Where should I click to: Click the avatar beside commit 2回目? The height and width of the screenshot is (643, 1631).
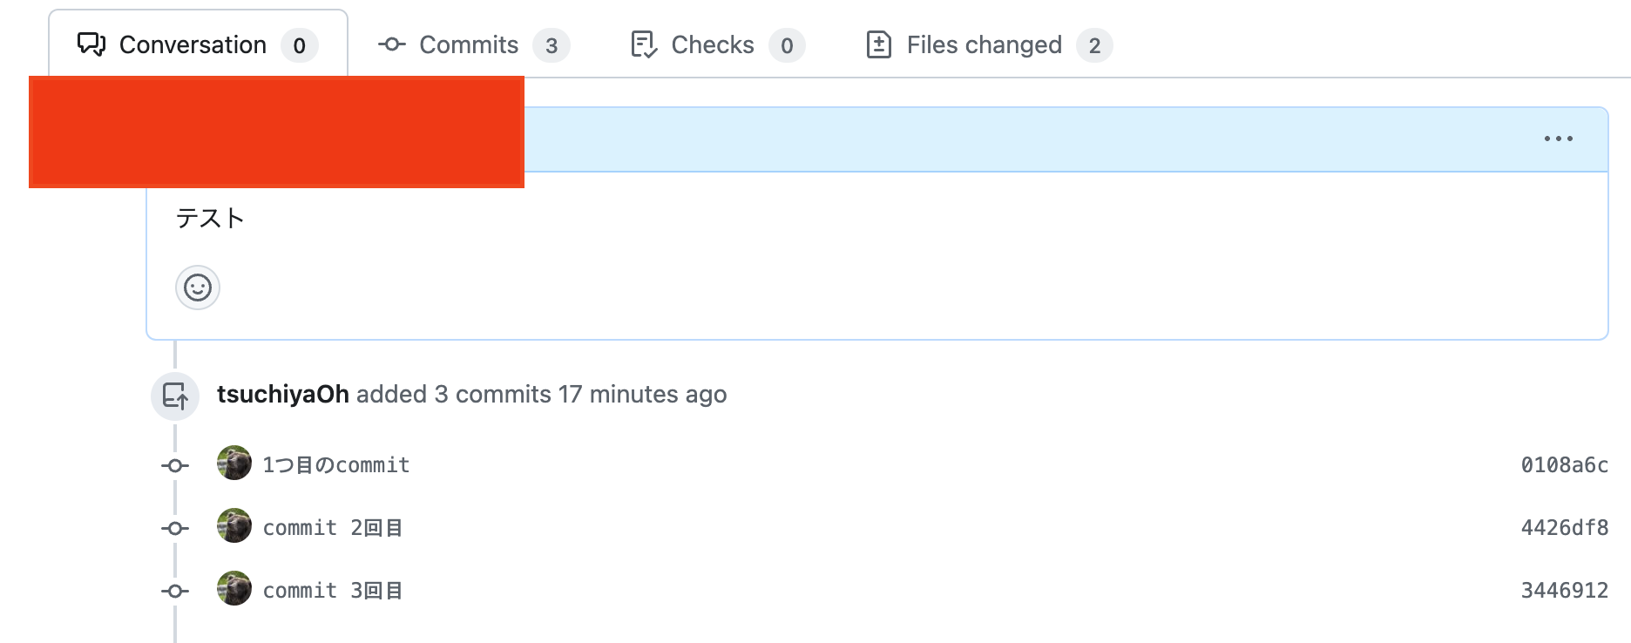pyautogui.click(x=234, y=526)
